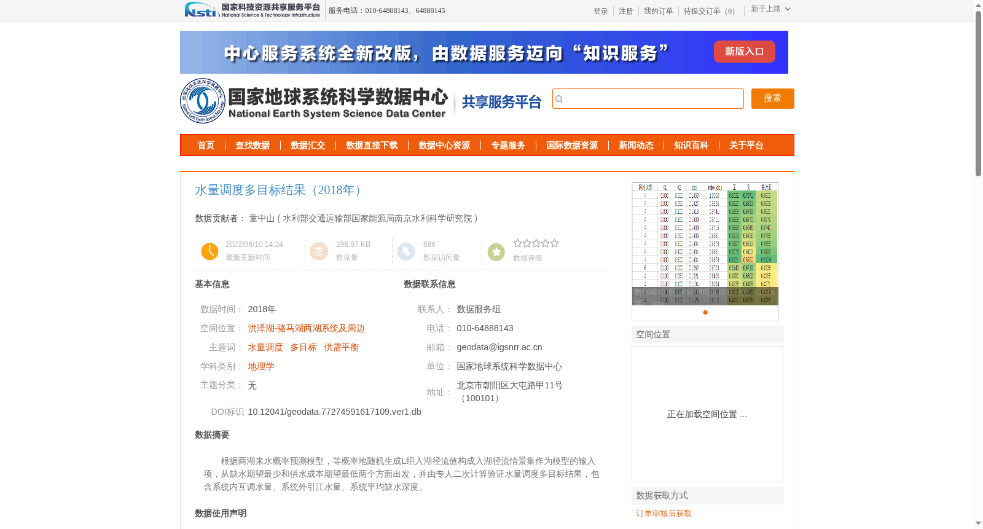
Task: Click the 196.97 KB data size value
Action: [353, 245]
